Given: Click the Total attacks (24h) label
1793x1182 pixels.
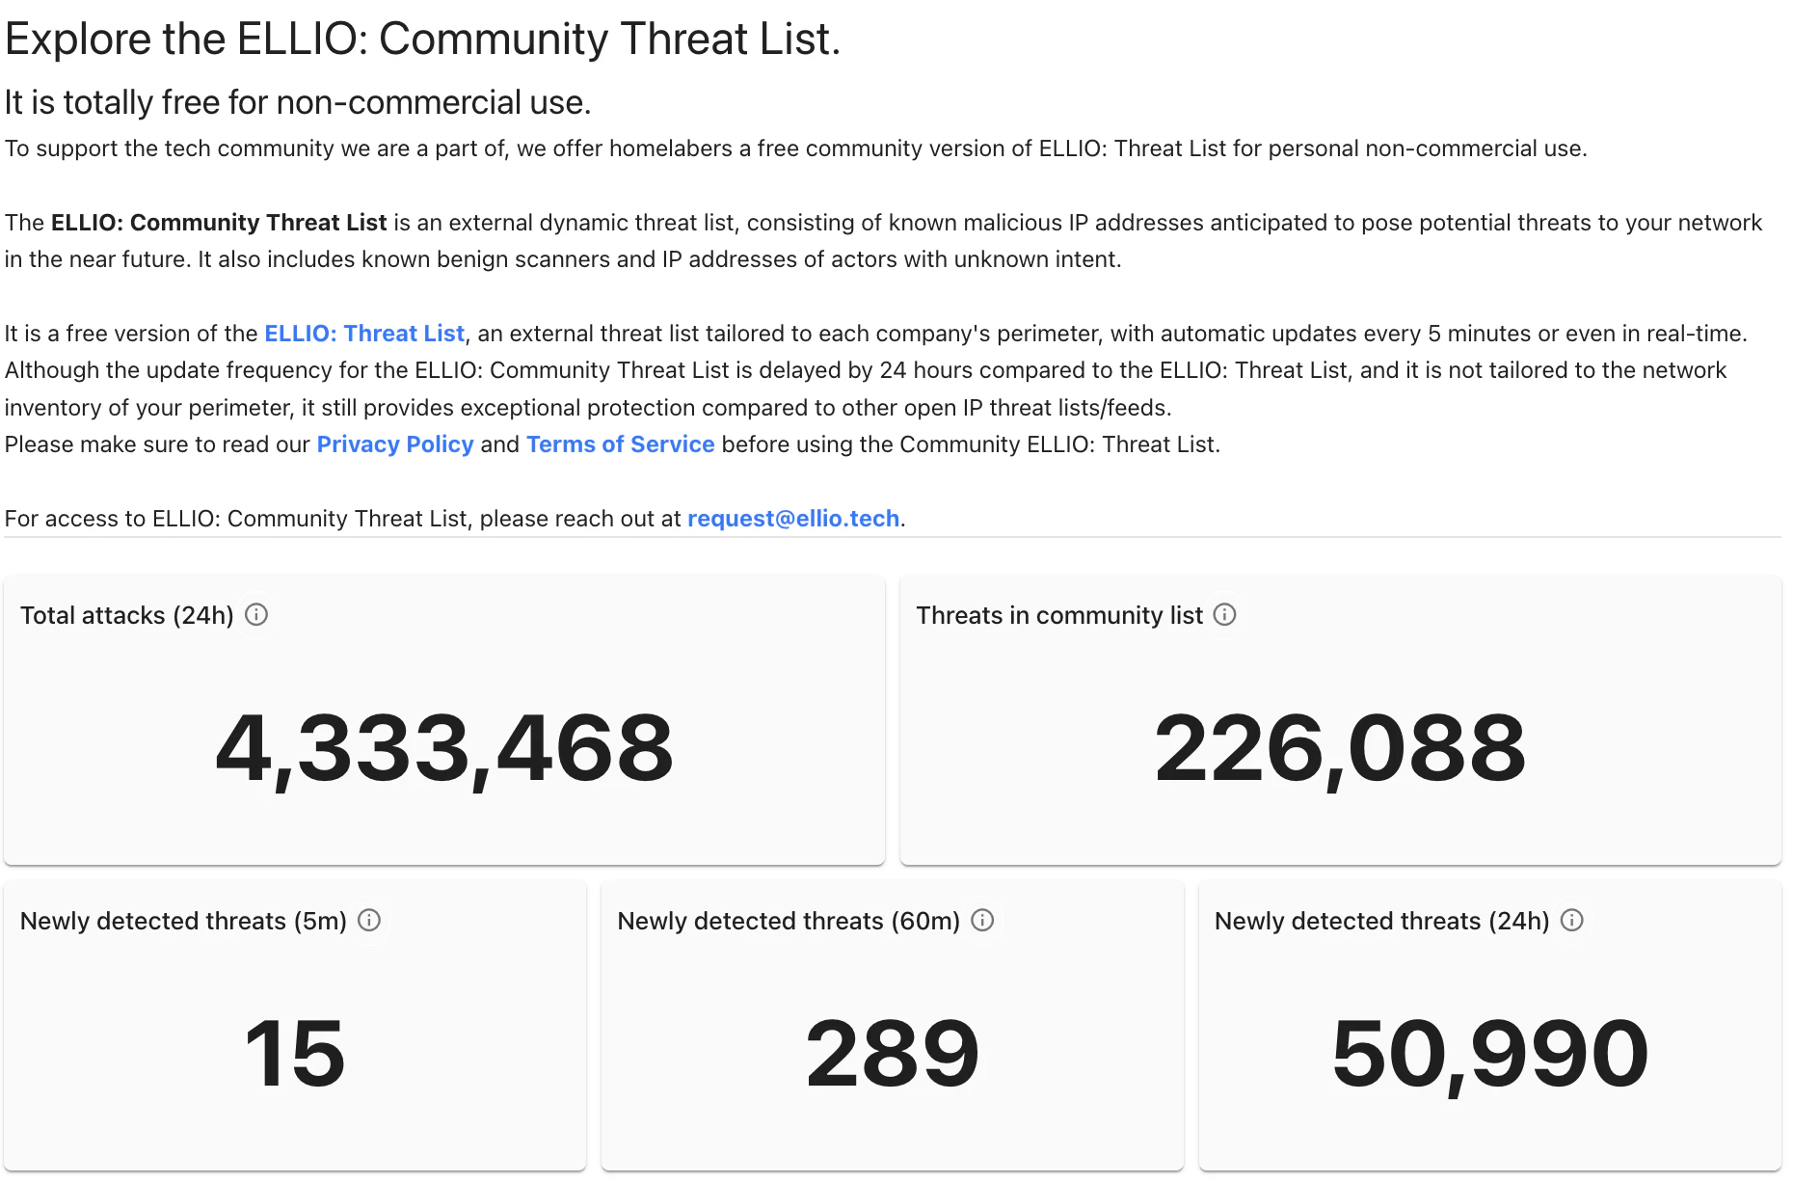Looking at the screenshot, I should (x=127, y=615).
